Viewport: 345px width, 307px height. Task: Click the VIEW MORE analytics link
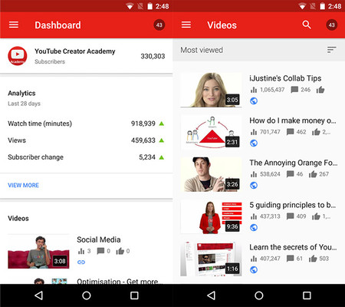23,185
